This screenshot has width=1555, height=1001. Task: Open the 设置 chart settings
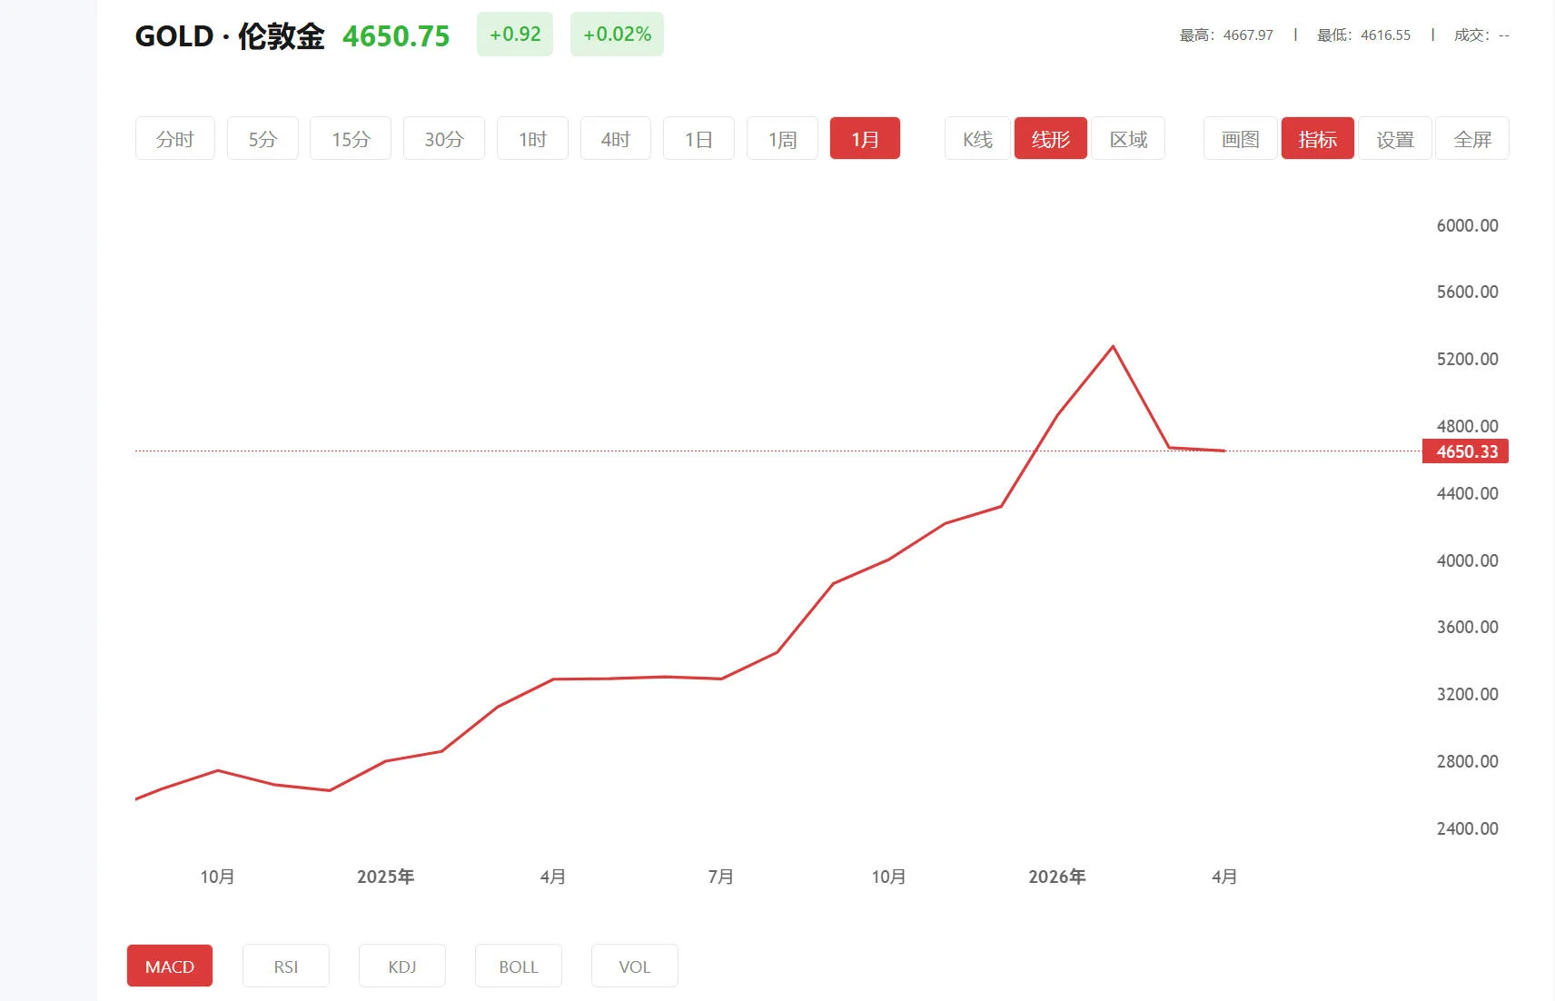click(1394, 138)
